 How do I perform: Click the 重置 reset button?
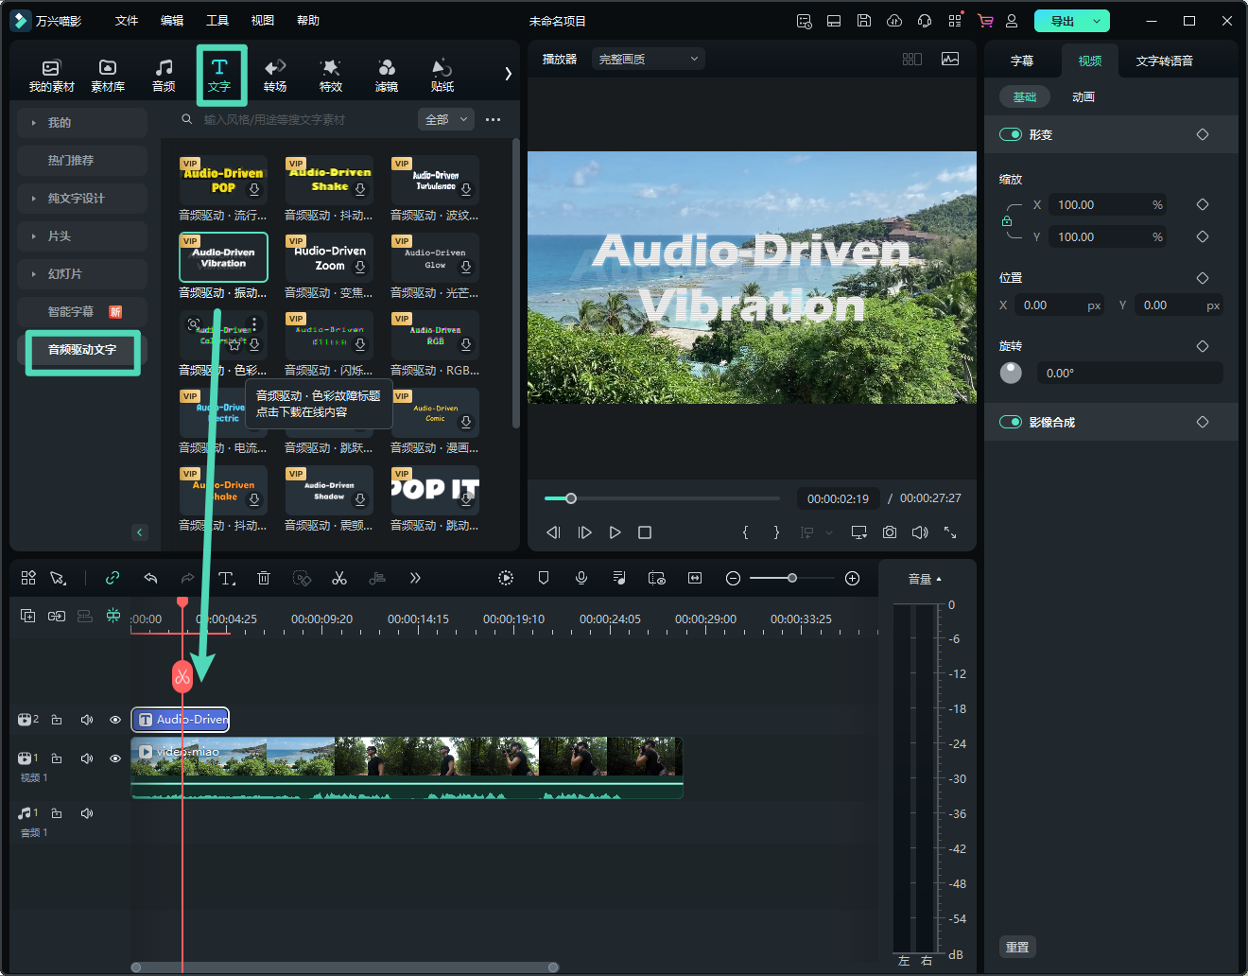1017,947
